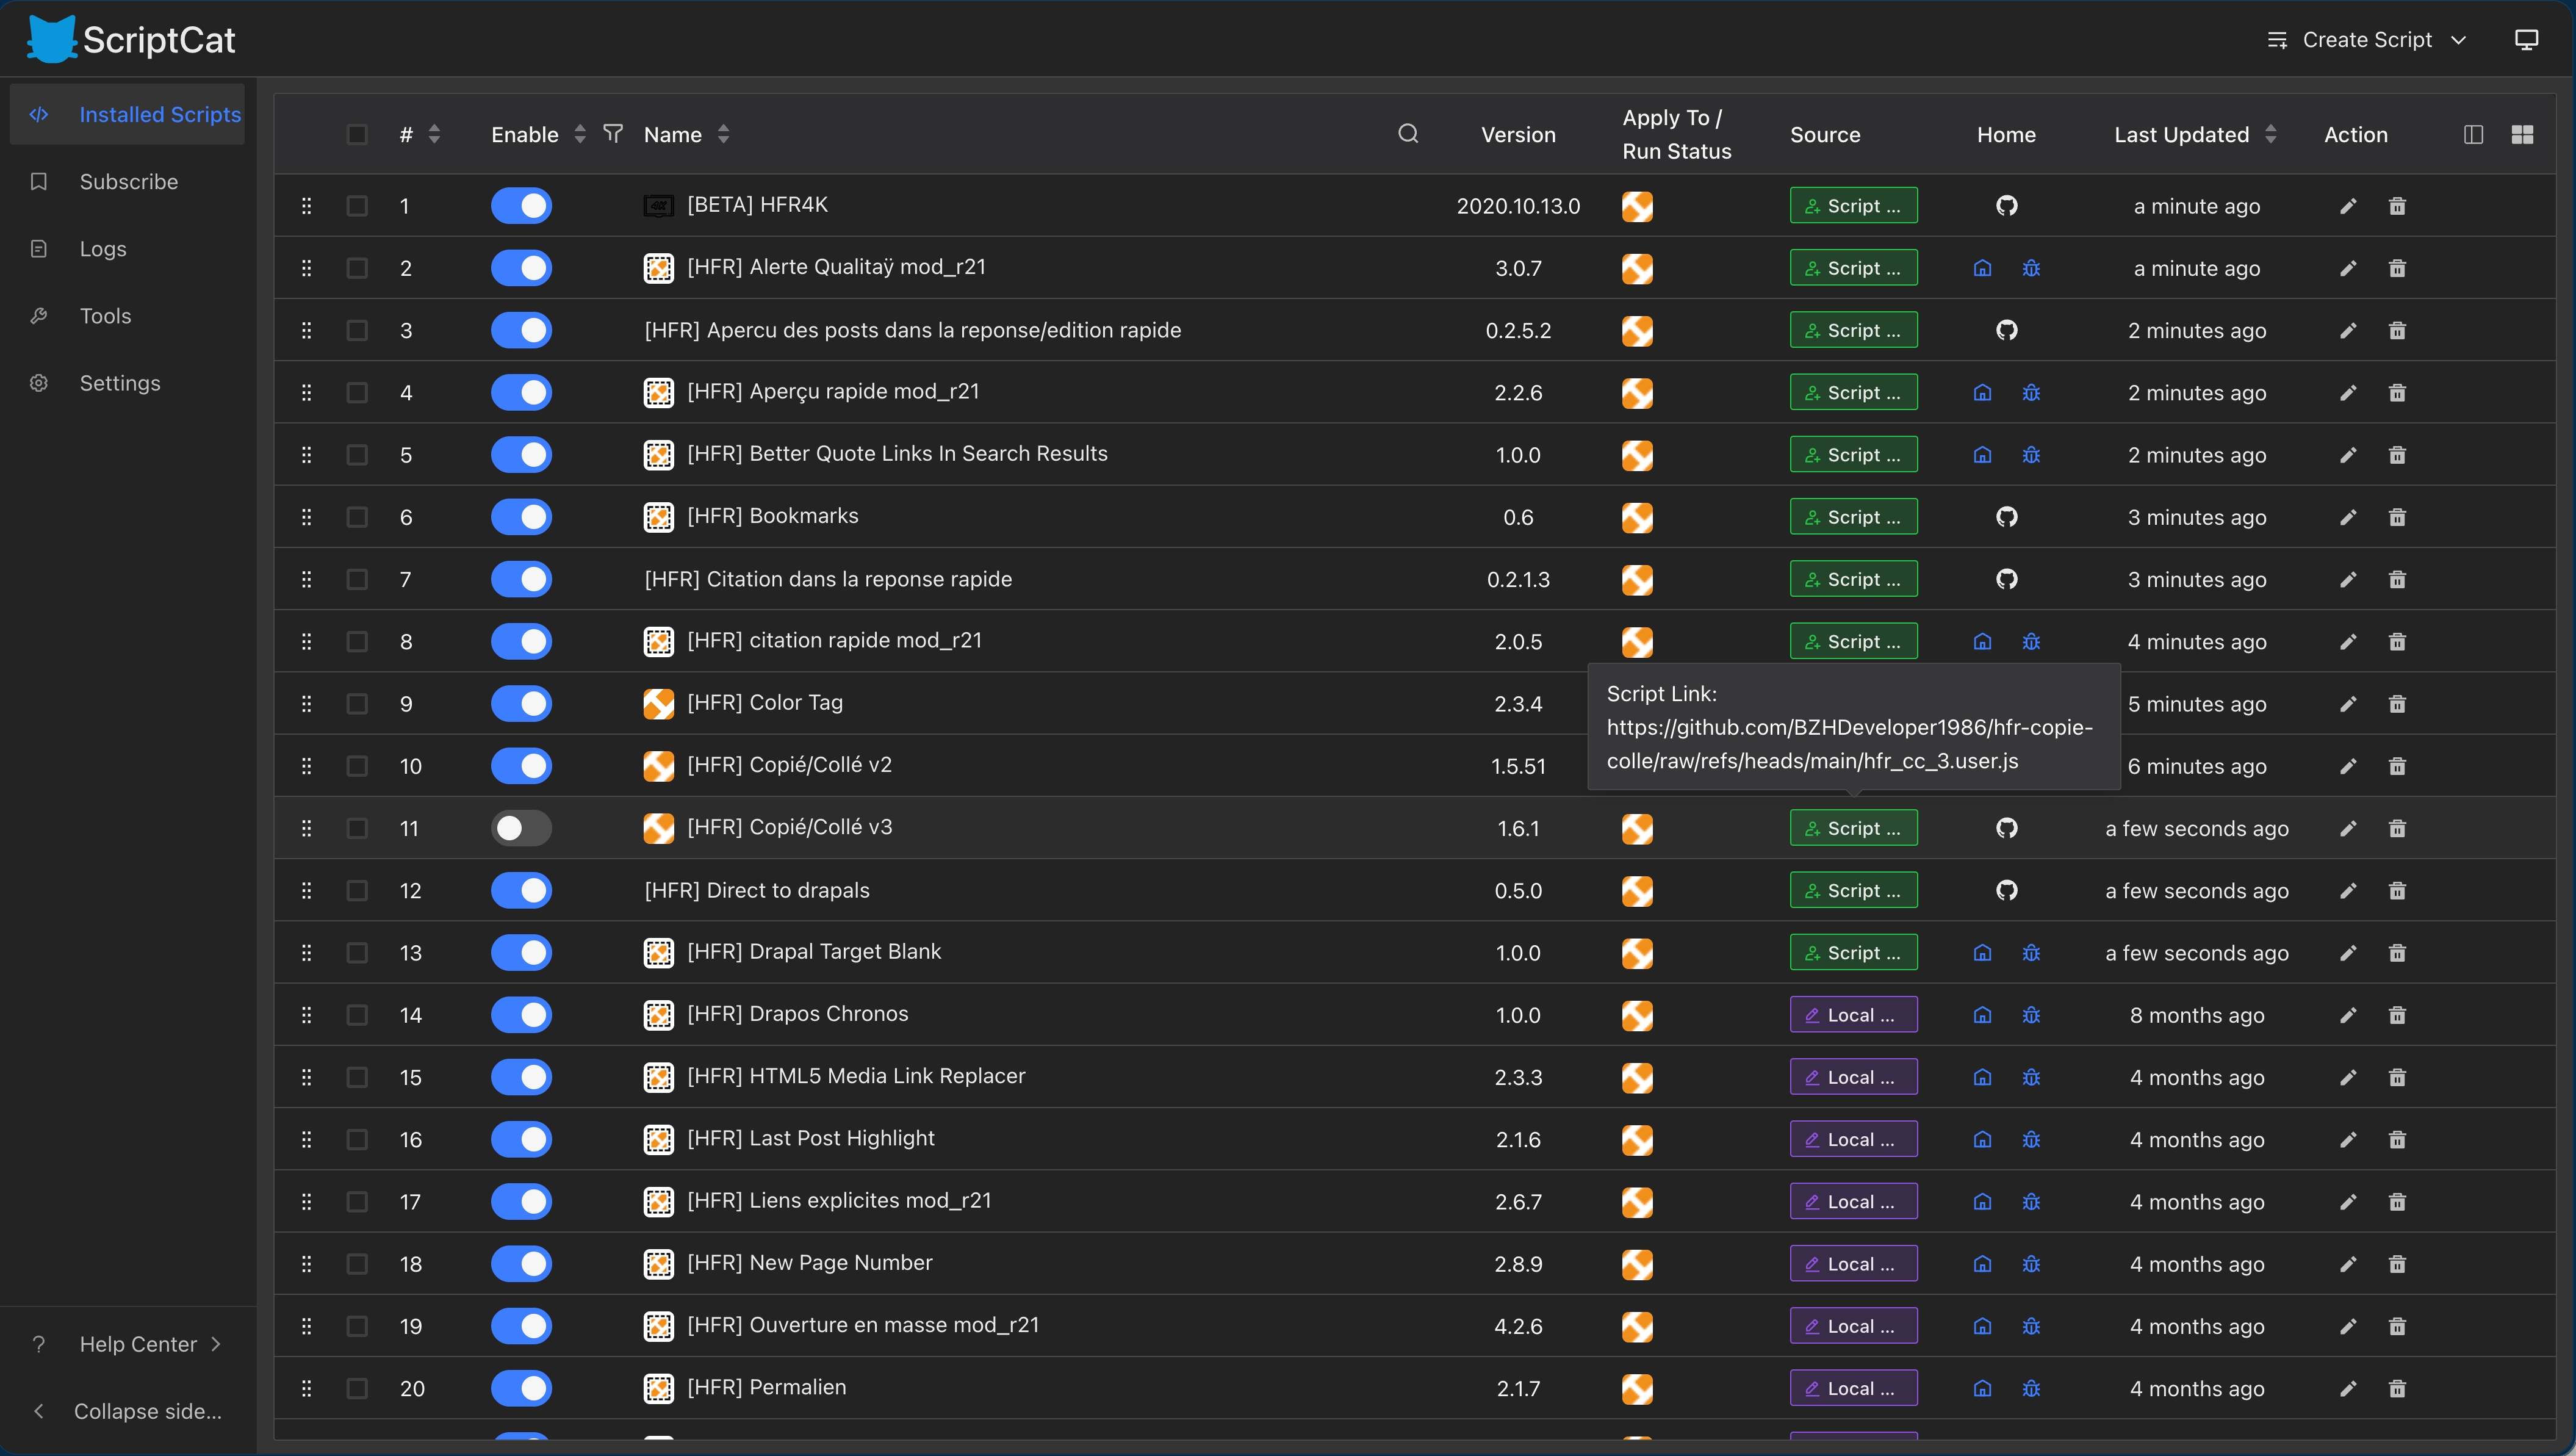The width and height of the screenshot is (2576, 1456).
Task: Open the column settings icon in the header
Action: tap(2473, 134)
